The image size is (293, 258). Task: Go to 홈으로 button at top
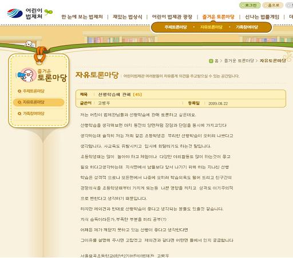[272, 5]
